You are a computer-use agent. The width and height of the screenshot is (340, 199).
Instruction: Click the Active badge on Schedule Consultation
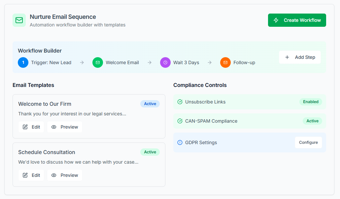pyautogui.click(x=150, y=152)
